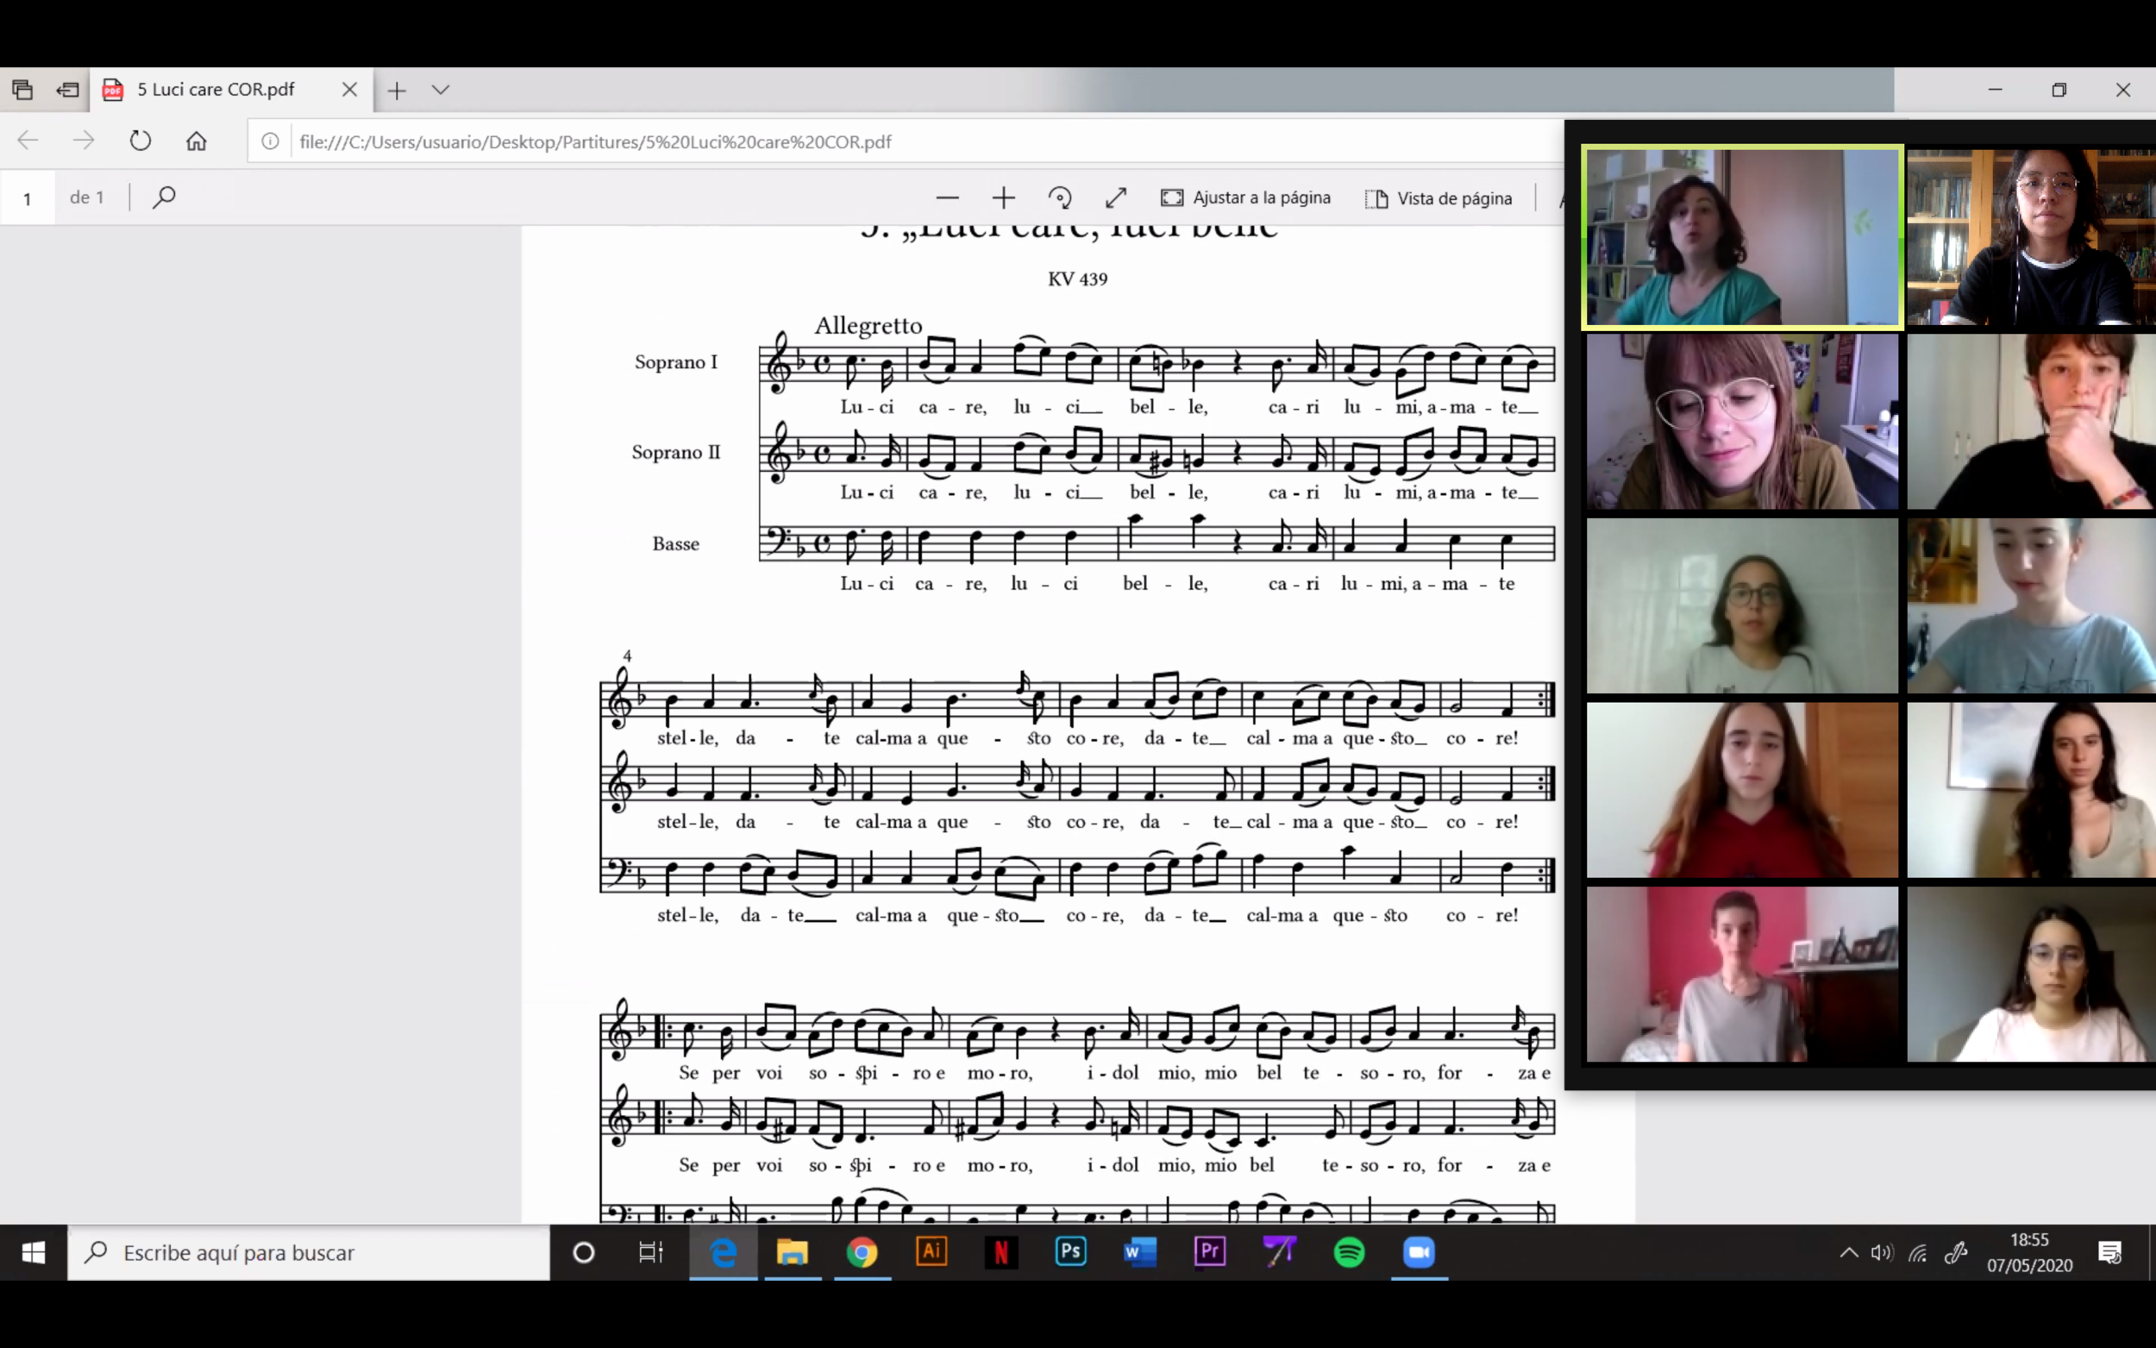Image resolution: width=2156 pixels, height=1348 pixels.
Task: Select participant with glasses and headphones by bookshelf
Action: pyautogui.click(x=2031, y=237)
